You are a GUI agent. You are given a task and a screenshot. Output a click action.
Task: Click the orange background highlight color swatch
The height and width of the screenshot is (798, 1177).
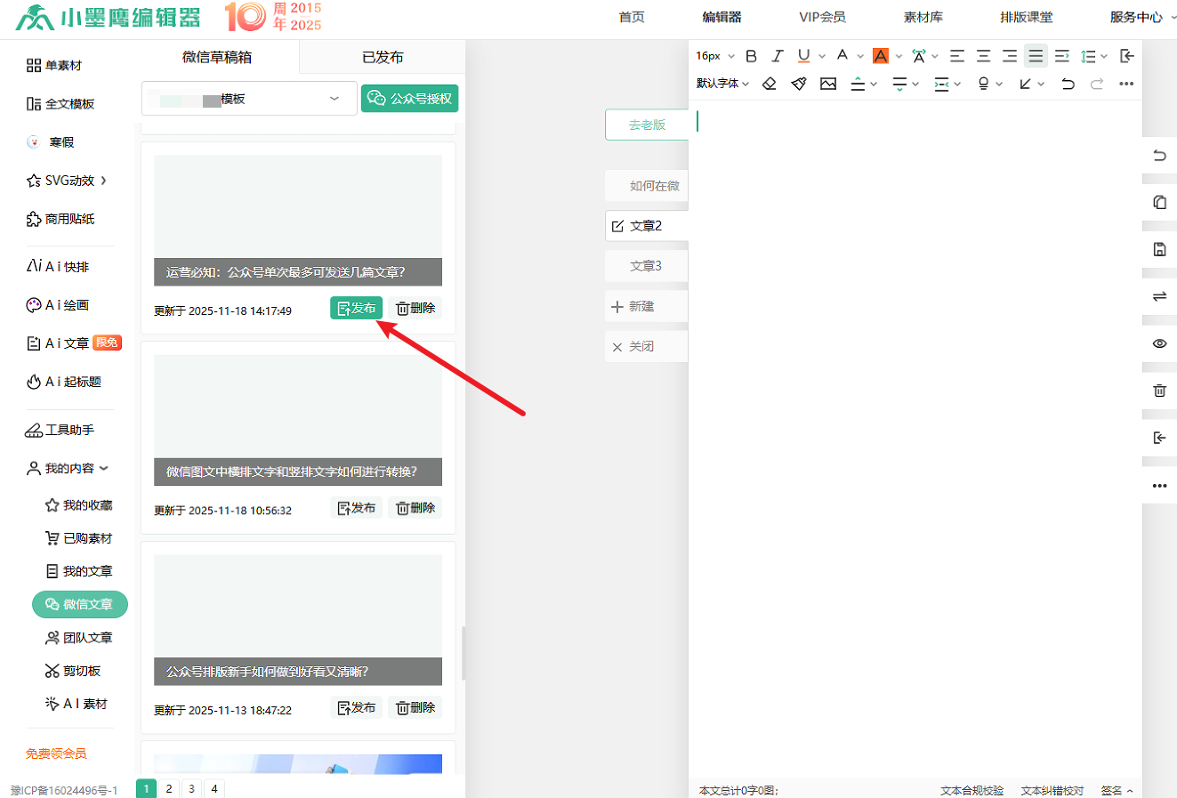coord(881,56)
